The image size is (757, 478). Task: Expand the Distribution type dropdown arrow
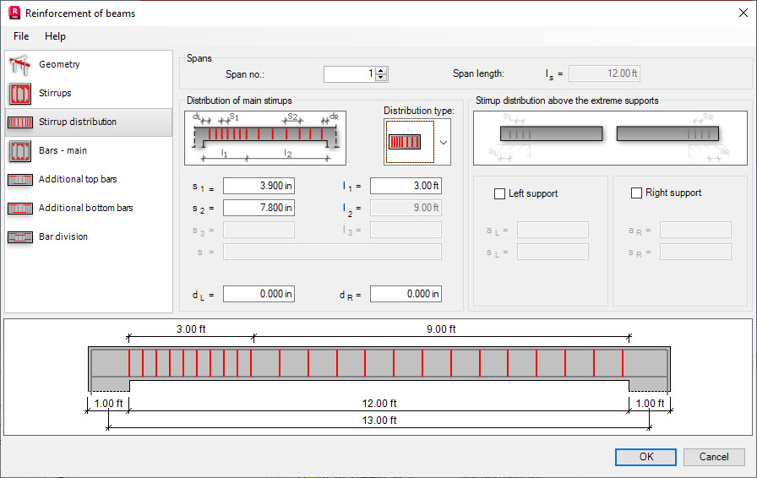click(x=444, y=143)
